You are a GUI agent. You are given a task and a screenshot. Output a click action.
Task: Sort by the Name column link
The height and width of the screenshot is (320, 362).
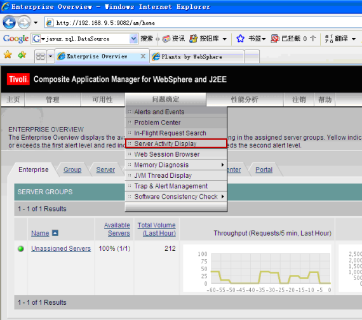[40, 233]
